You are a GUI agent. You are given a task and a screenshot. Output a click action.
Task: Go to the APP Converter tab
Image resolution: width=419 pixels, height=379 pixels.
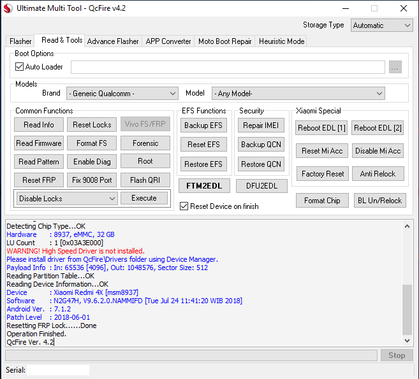(x=168, y=41)
